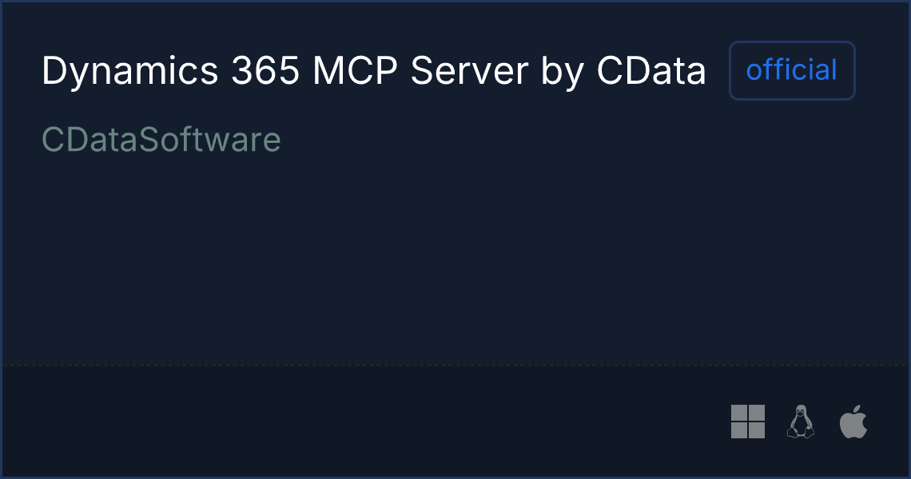911x479 pixels.
Task: Select the official badge
Action: click(792, 70)
